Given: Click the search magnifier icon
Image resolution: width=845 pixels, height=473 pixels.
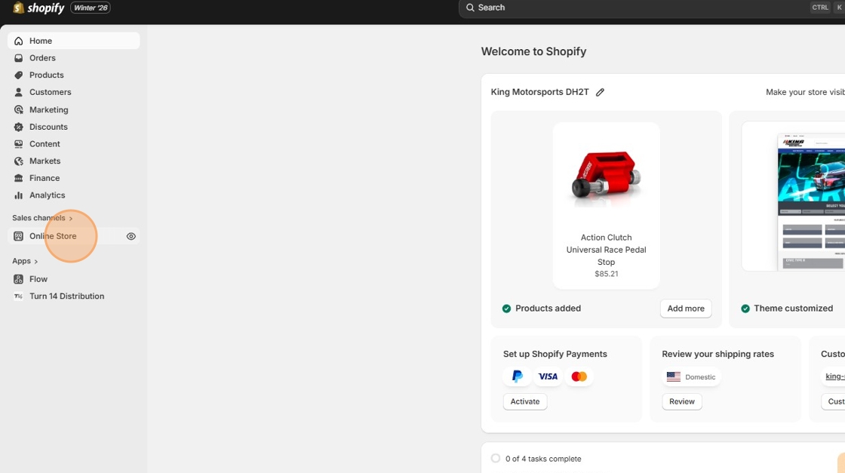Looking at the screenshot, I should pyautogui.click(x=470, y=8).
